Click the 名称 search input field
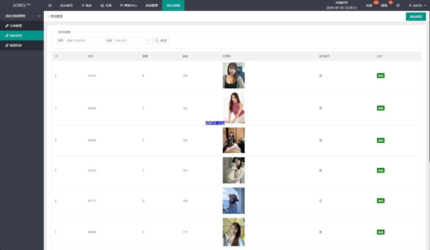 click(x=83, y=41)
